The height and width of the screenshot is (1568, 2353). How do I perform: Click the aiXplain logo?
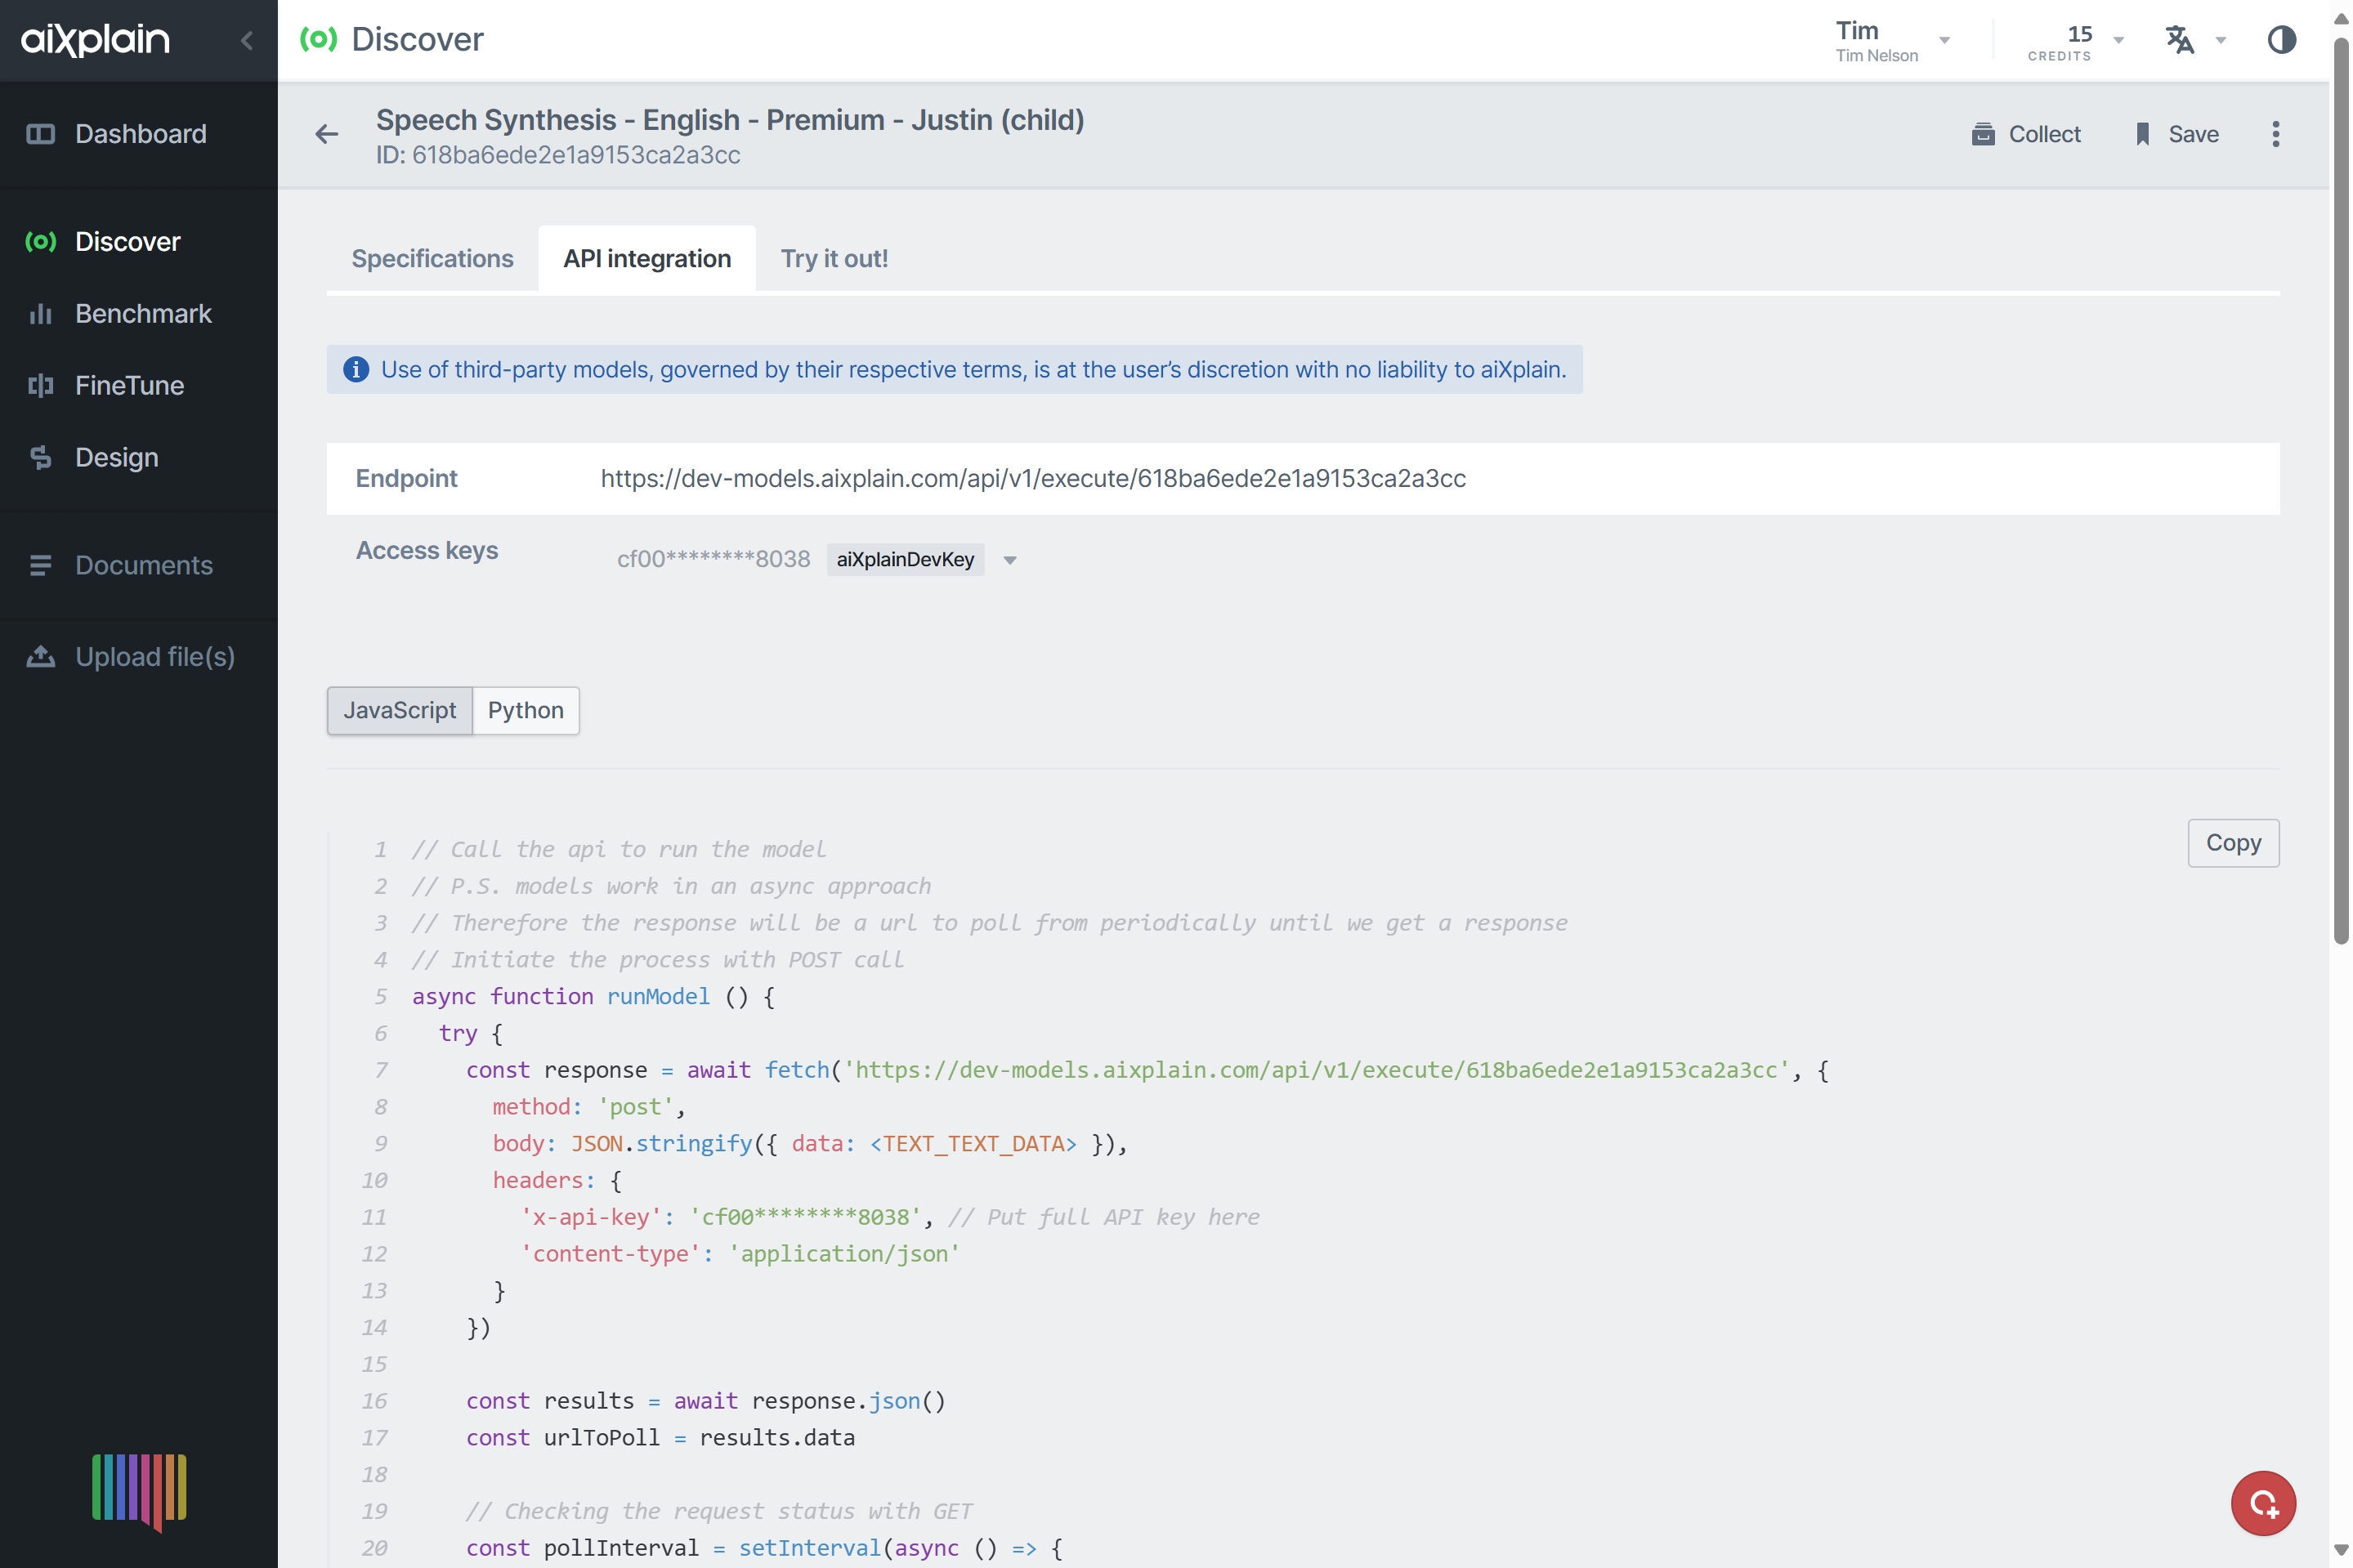tap(95, 40)
